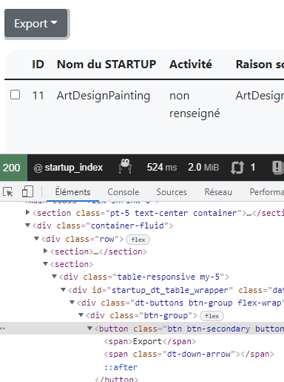This screenshot has width=284, height=382.
Task: Expand the collapsed section node under row
Action: coord(45,251)
